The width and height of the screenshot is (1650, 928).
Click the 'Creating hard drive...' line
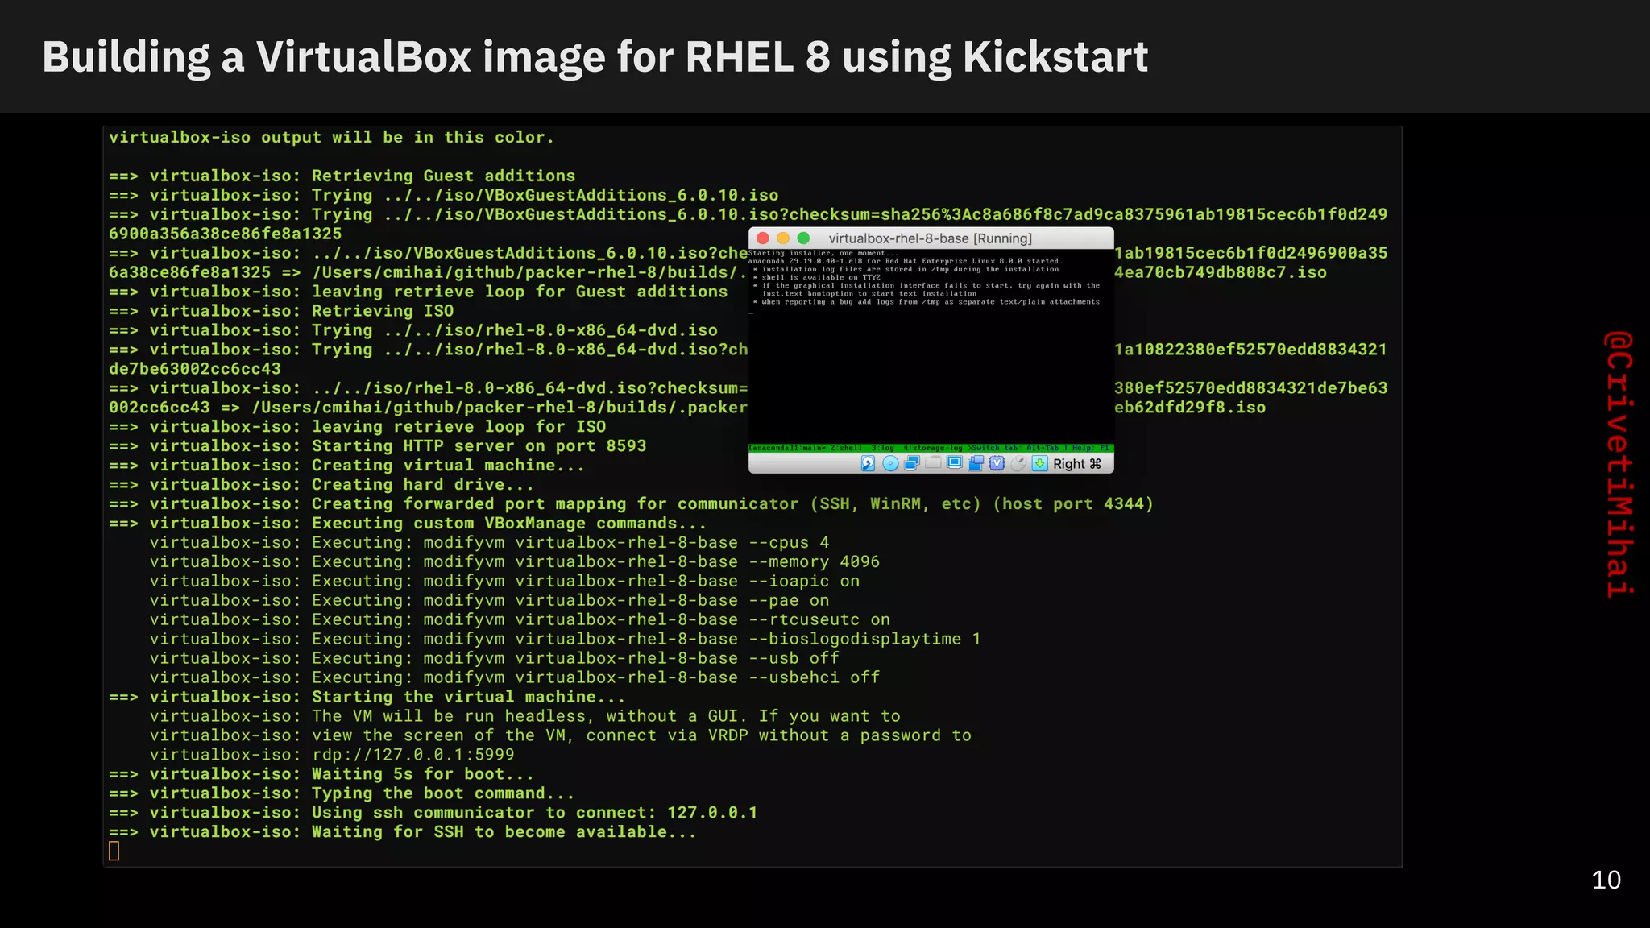[x=321, y=485]
